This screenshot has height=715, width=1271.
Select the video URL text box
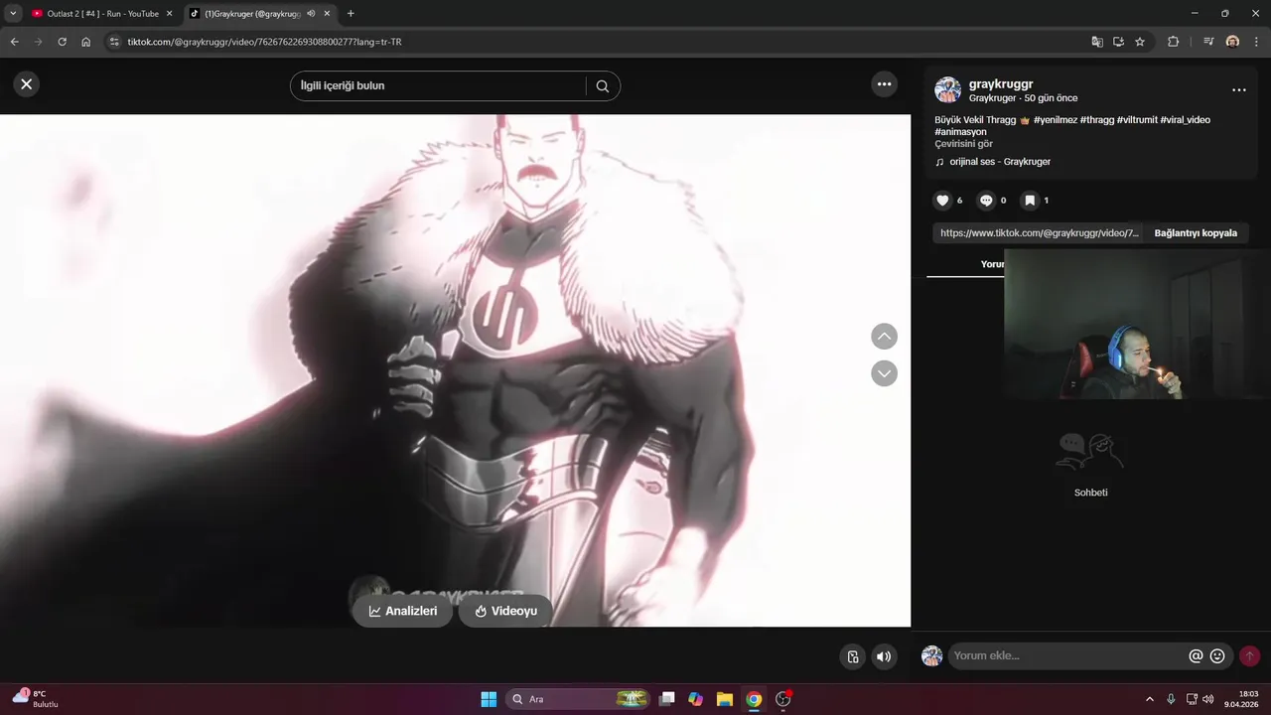[1039, 233]
